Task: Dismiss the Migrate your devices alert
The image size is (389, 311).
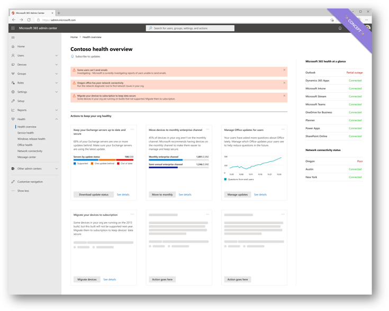Action: pyautogui.click(x=284, y=96)
